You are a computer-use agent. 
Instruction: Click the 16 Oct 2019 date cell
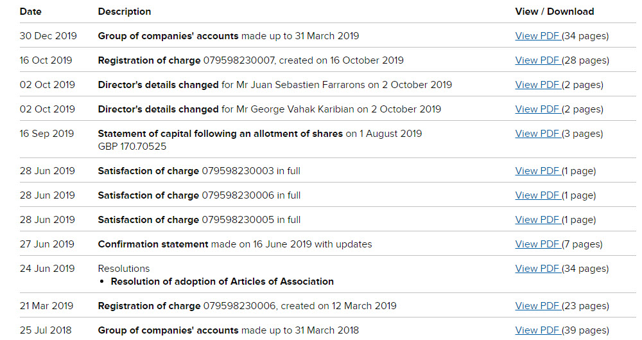coord(46,60)
